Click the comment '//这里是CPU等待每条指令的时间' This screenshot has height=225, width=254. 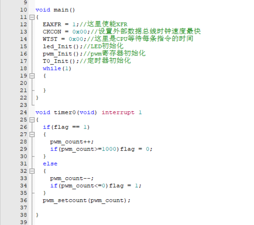(x=140, y=39)
